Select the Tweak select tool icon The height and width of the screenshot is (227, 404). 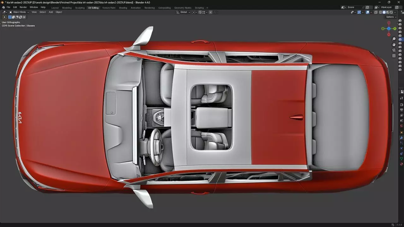tap(4, 17)
